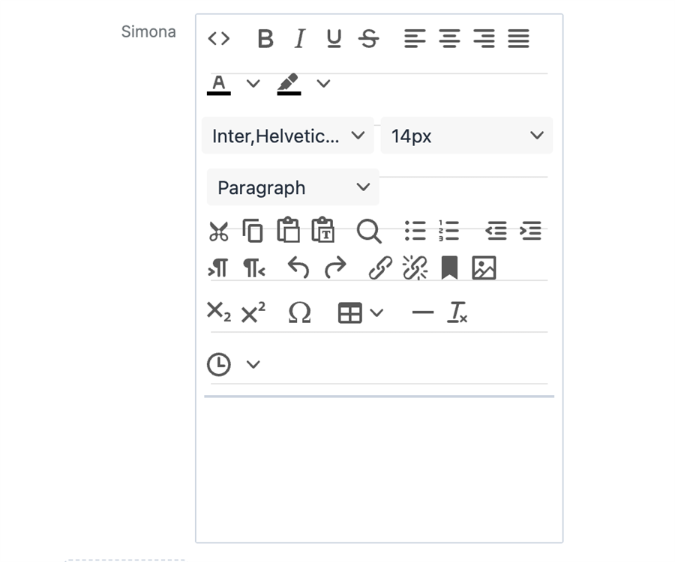Cut selection with scissors icon
The width and height of the screenshot is (675, 562).
[218, 231]
